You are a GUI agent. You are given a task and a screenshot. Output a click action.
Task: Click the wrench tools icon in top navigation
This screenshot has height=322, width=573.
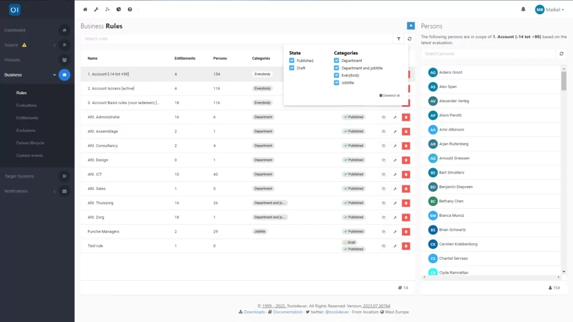coord(97,9)
